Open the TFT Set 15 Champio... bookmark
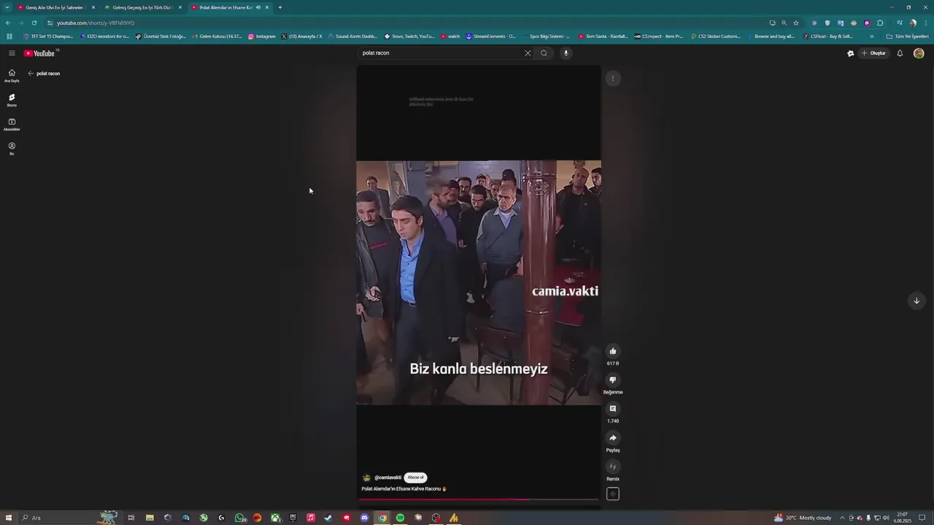This screenshot has height=525, width=934. (x=48, y=36)
